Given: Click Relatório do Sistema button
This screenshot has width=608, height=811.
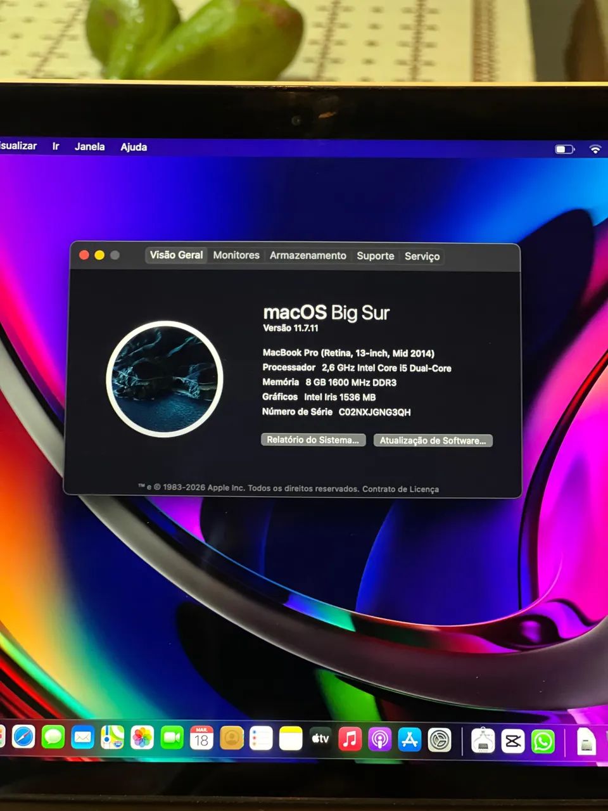Looking at the screenshot, I should pyautogui.click(x=313, y=440).
